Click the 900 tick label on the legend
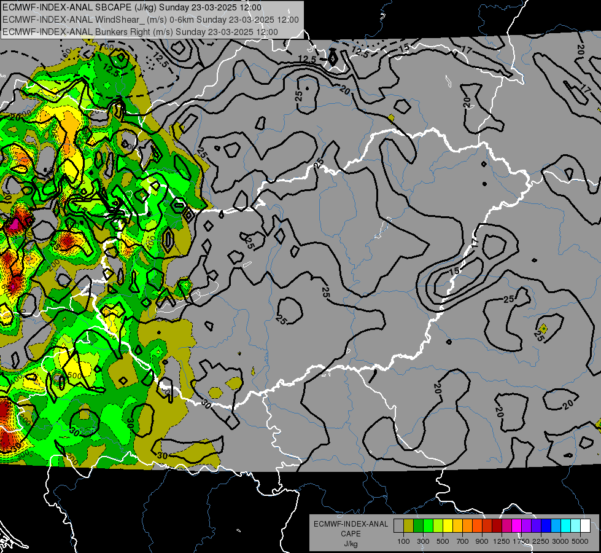This screenshot has height=553, width=601. [x=482, y=541]
